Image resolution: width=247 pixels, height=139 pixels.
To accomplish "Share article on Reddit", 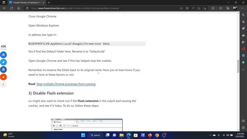I will pos(3,77).
